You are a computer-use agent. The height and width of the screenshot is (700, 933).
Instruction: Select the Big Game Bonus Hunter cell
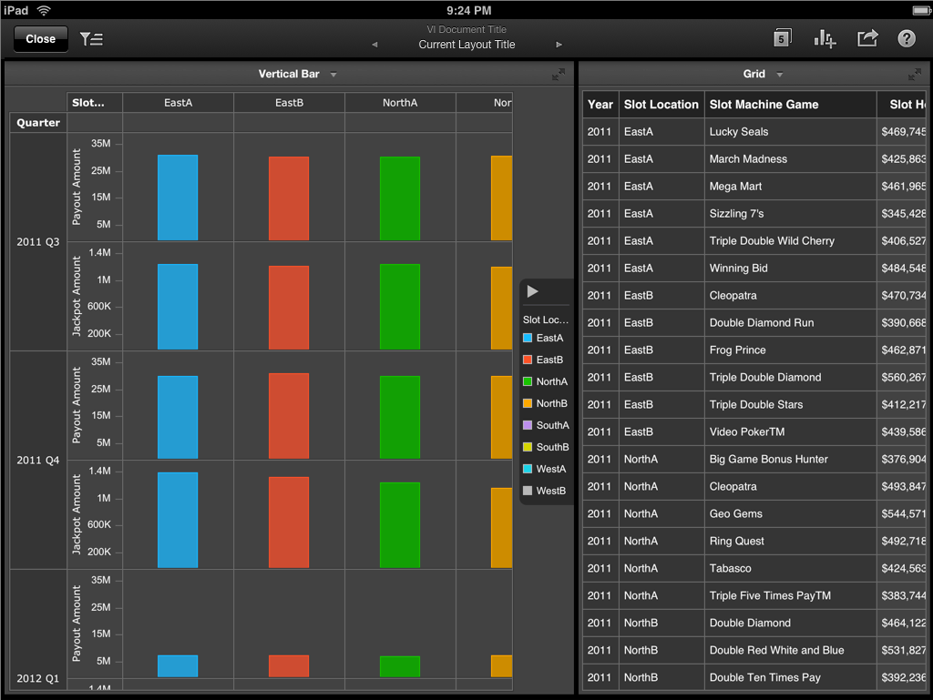coord(790,460)
